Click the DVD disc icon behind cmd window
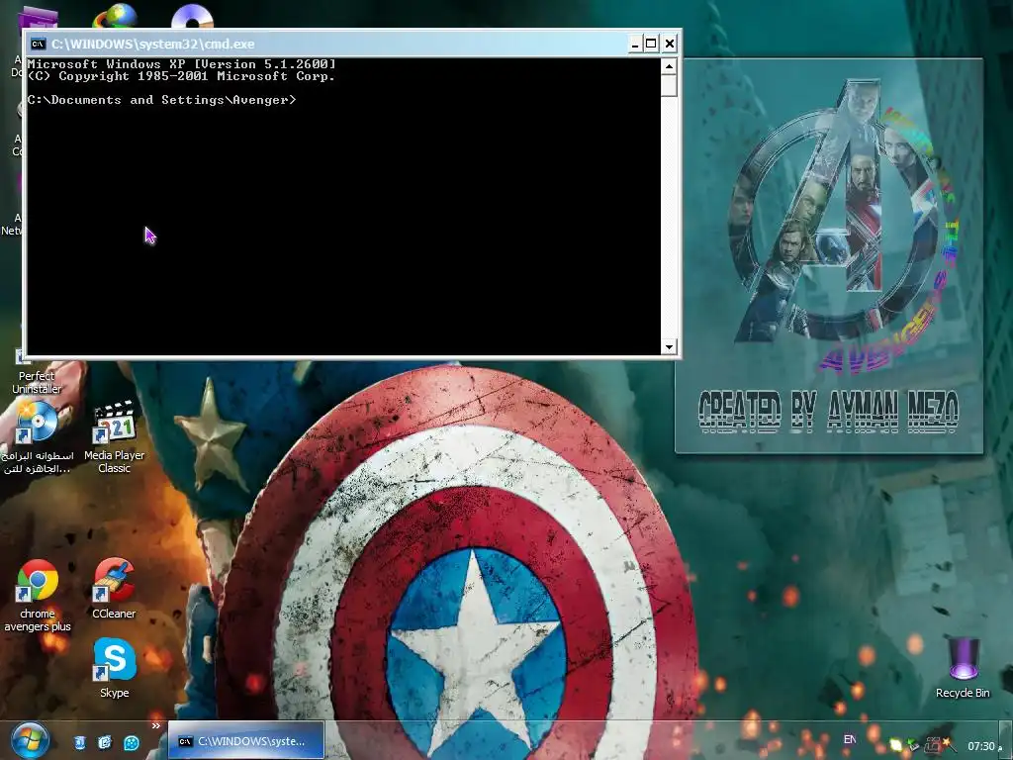The height and width of the screenshot is (760, 1013). click(192, 16)
